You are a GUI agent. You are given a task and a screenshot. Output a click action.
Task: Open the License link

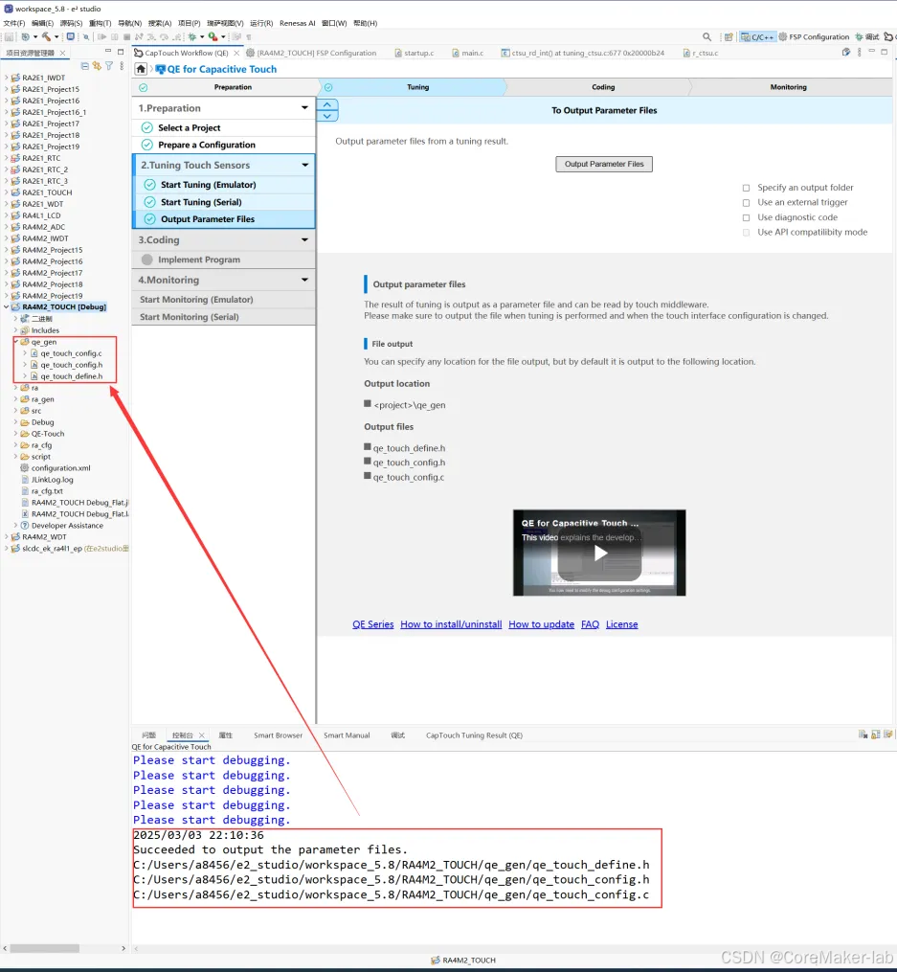621,624
